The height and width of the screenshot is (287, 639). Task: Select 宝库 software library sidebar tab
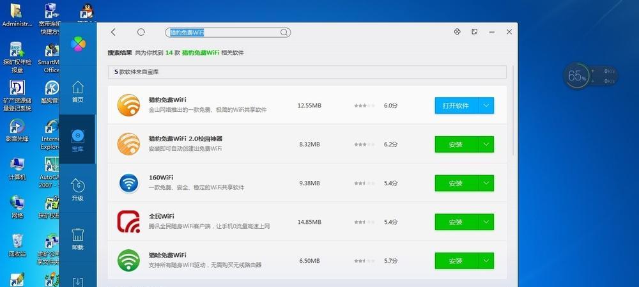coord(77,141)
